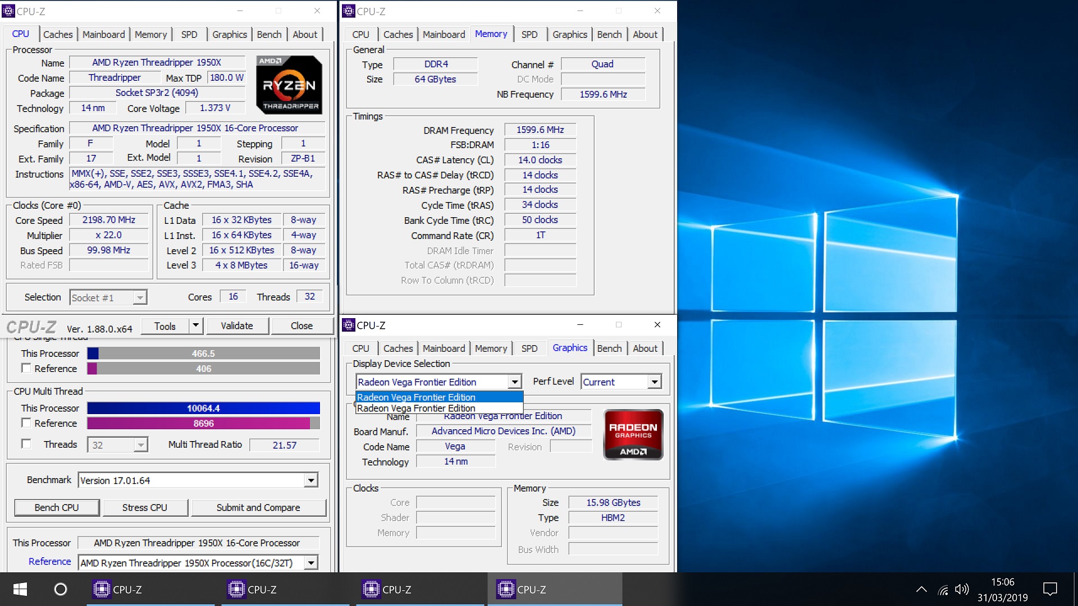Show hidden system tray icons
Screen dimensions: 1078x606
click(921, 590)
